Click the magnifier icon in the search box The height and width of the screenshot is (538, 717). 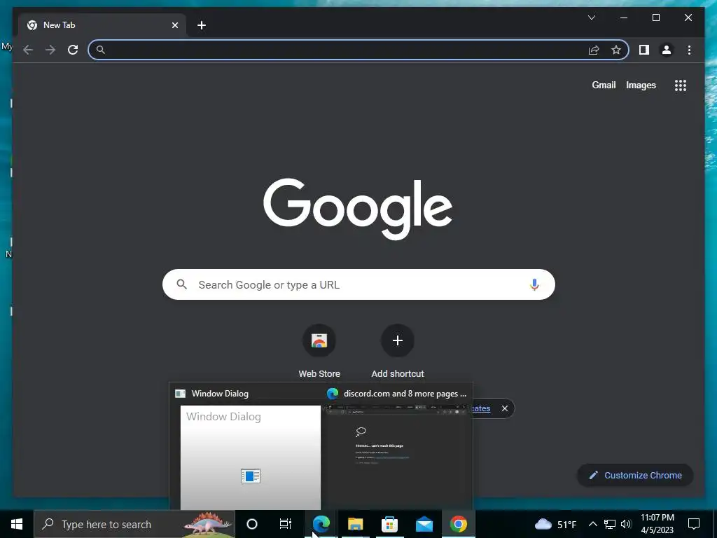pos(181,284)
